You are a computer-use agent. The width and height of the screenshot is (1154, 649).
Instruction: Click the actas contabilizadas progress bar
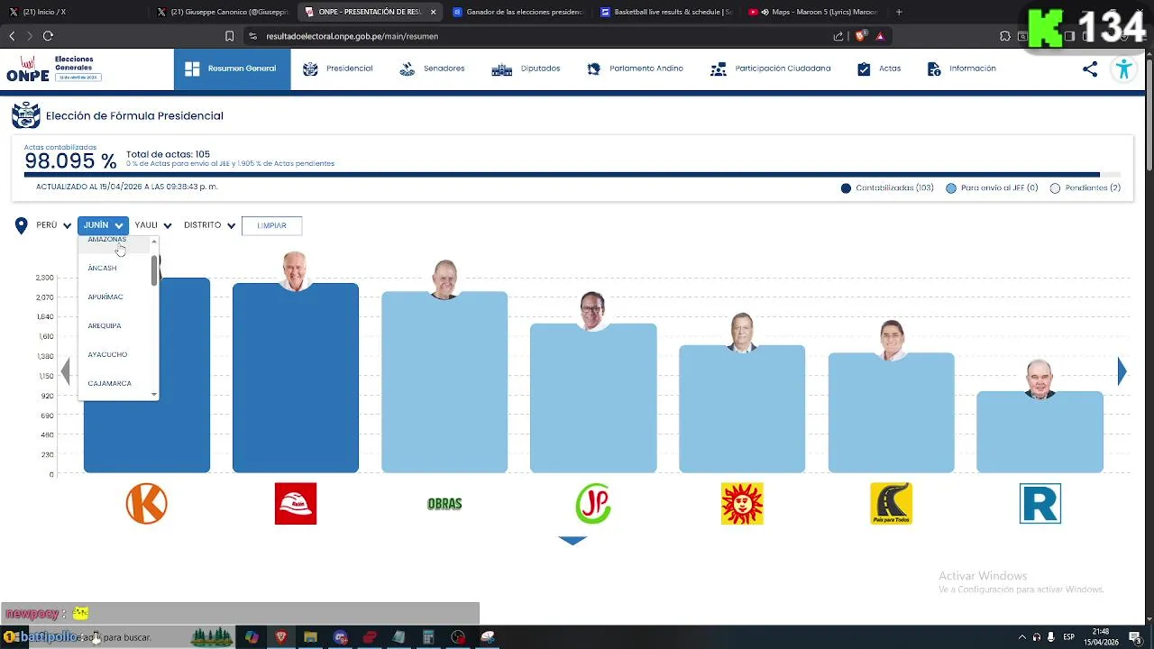coord(572,175)
